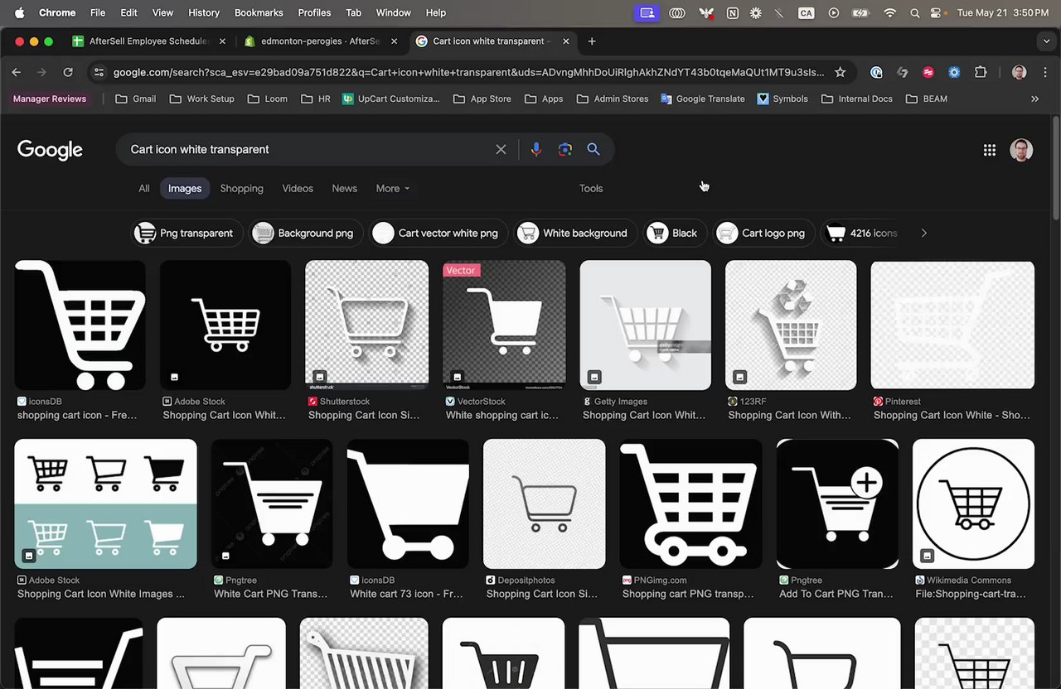The height and width of the screenshot is (689, 1061).
Task: Open Wikimedia Commons cart image
Action: click(973, 503)
